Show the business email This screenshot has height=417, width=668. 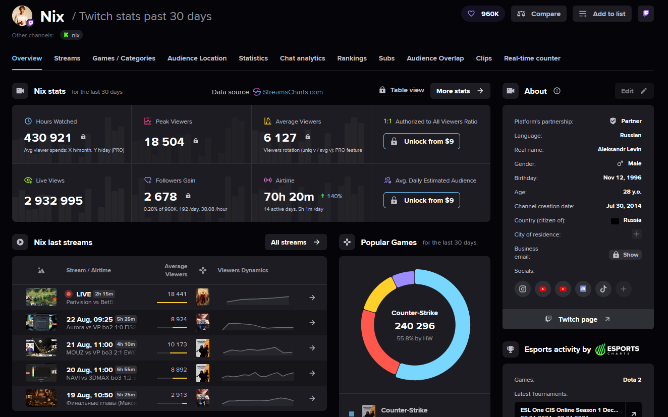pyautogui.click(x=625, y=255)
